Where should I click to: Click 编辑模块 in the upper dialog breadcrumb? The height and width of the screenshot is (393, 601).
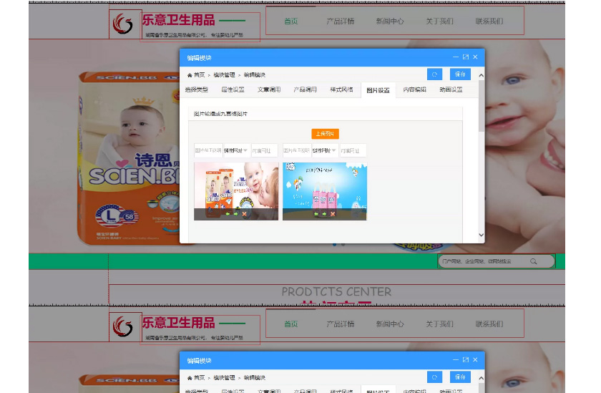[x=255, y=75]
